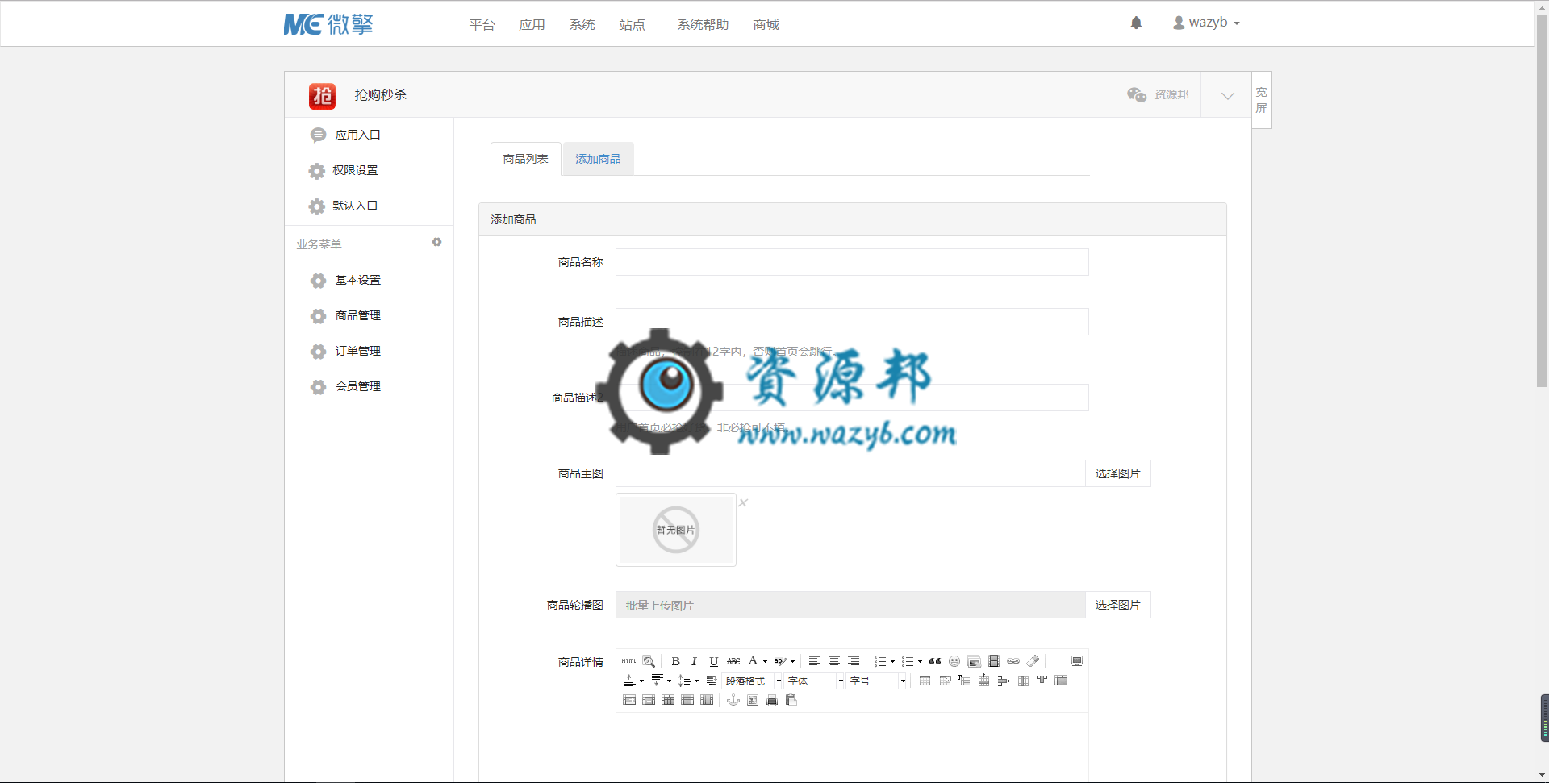This screenshot has width=1549, height=783.
Task: Click the insert video film icon
Action: click(x=994, y=661)
